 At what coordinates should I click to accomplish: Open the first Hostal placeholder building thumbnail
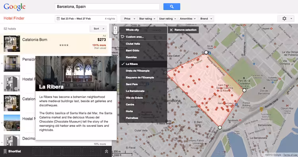[x=12, y=83]
